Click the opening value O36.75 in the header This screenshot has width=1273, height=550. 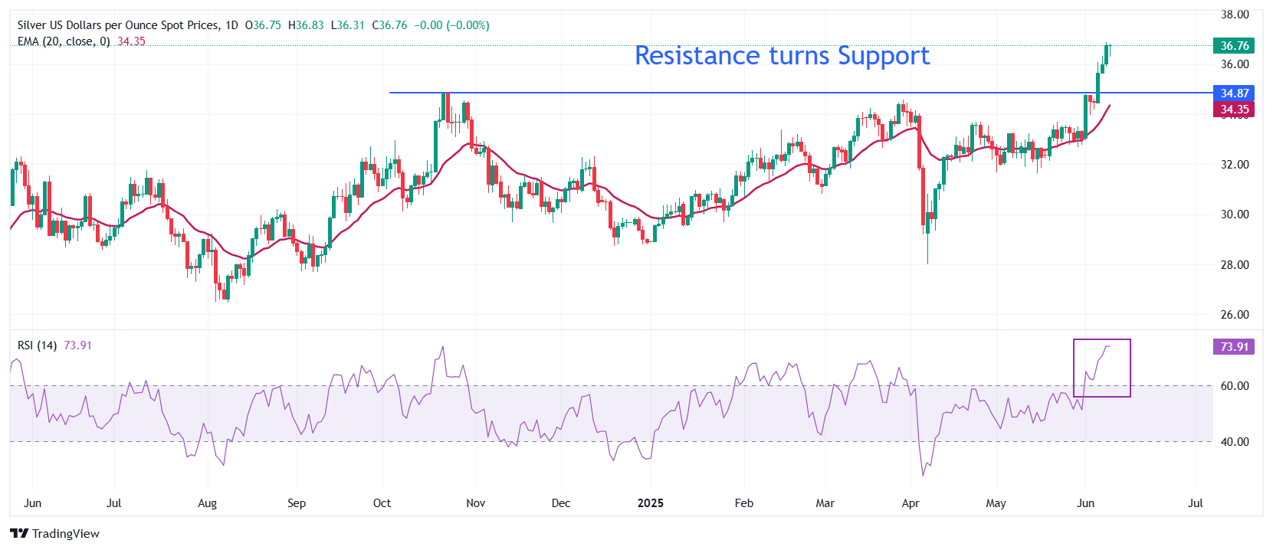point(263,25)
